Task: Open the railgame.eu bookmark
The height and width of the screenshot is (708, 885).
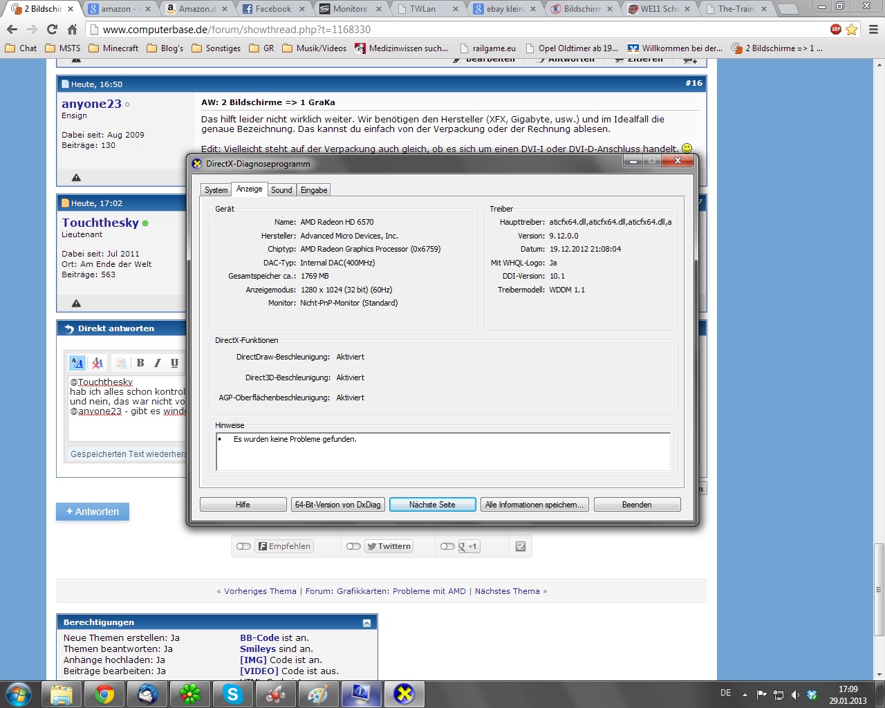Action: pos(487,48)
